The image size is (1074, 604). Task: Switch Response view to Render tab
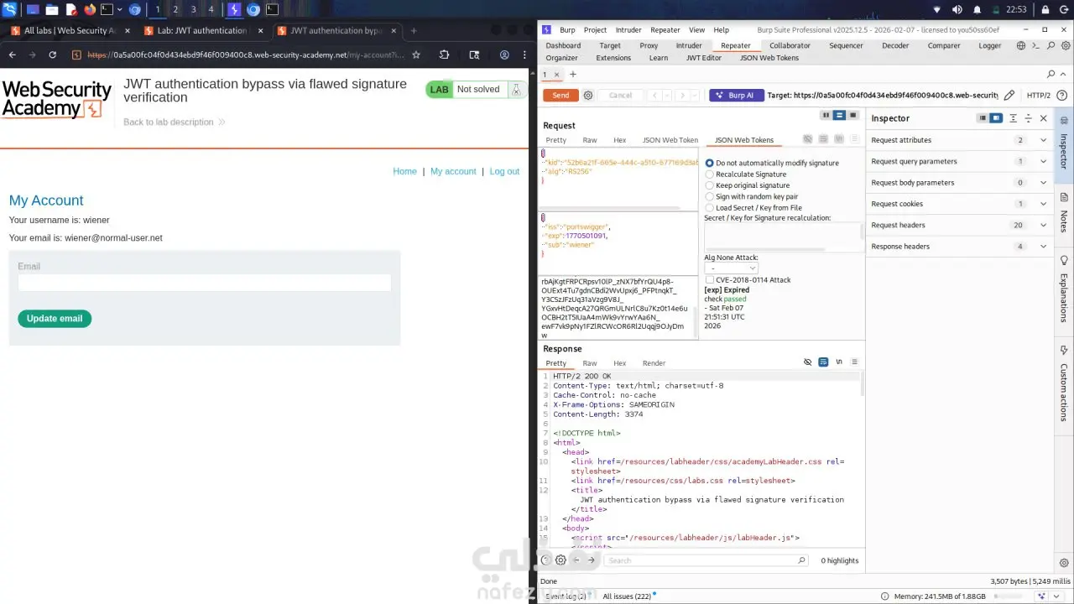654,363
